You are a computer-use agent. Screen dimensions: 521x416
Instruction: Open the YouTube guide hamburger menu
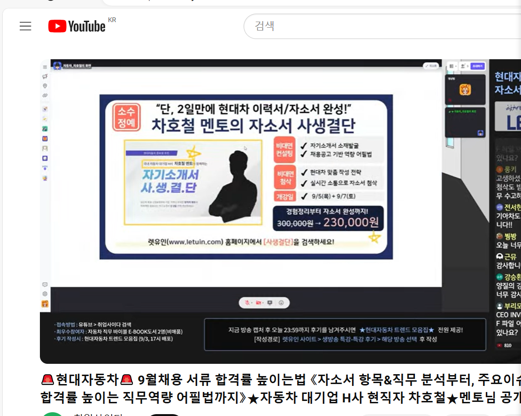point(25,26)
